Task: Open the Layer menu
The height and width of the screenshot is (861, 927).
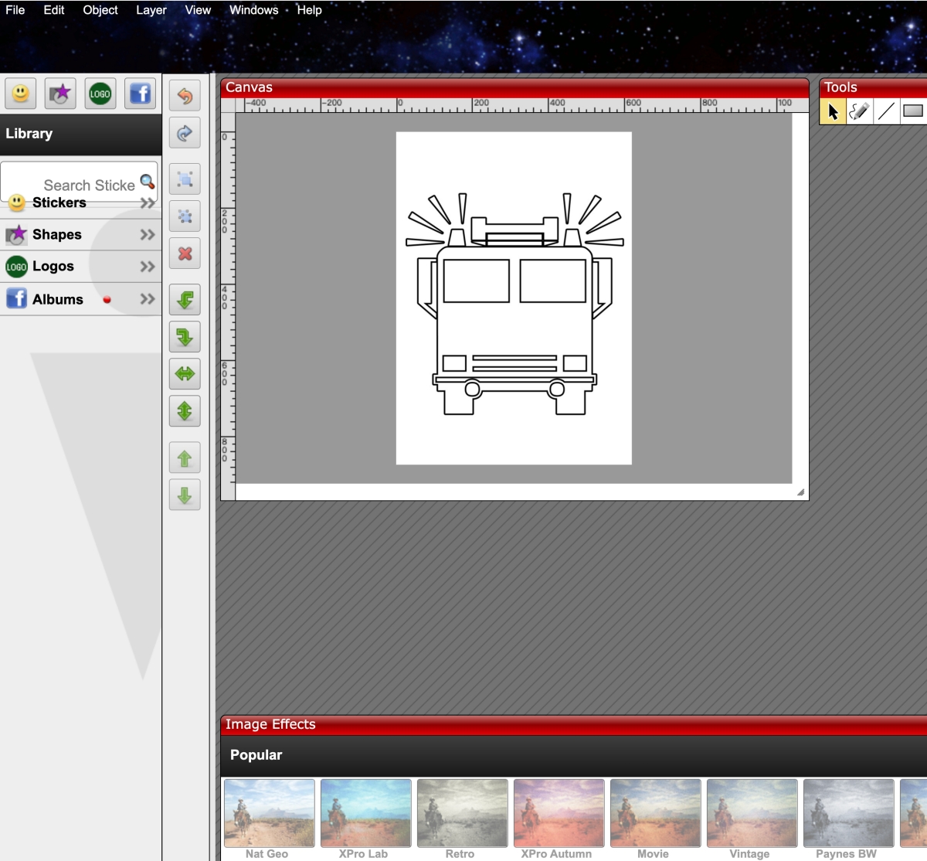Action: [x=151, y=10]
